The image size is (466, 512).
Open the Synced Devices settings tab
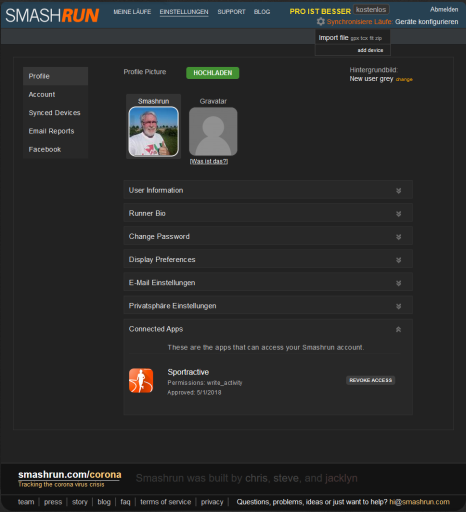[x=54, y=113]
